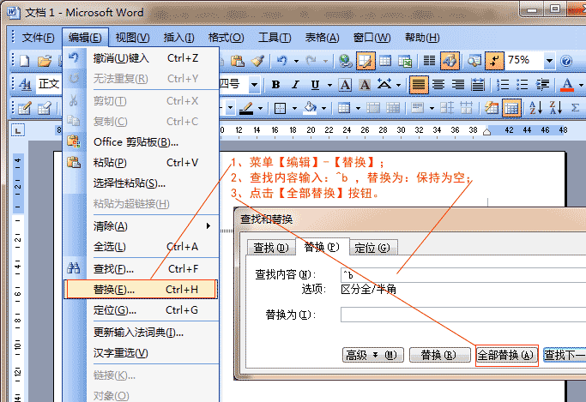
Task: Sort descending with the Z-A icon
Action: click(x=555, y=108)
